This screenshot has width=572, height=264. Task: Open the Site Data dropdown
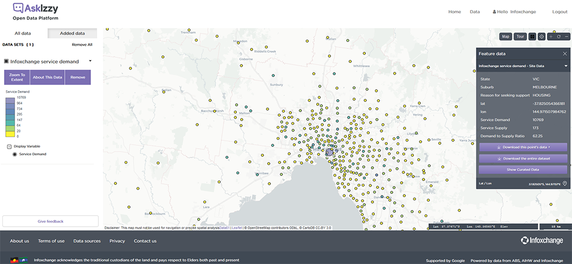pyautogui.click(x=565, y=66)
